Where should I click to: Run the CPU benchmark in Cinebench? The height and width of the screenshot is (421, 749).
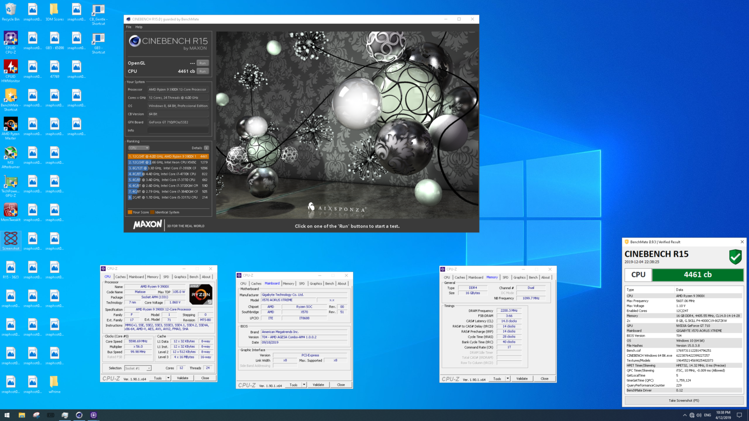tap(202, 71)
